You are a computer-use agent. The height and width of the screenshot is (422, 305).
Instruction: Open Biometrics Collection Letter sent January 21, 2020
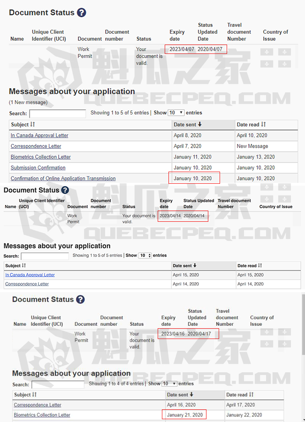coord(42,415)
